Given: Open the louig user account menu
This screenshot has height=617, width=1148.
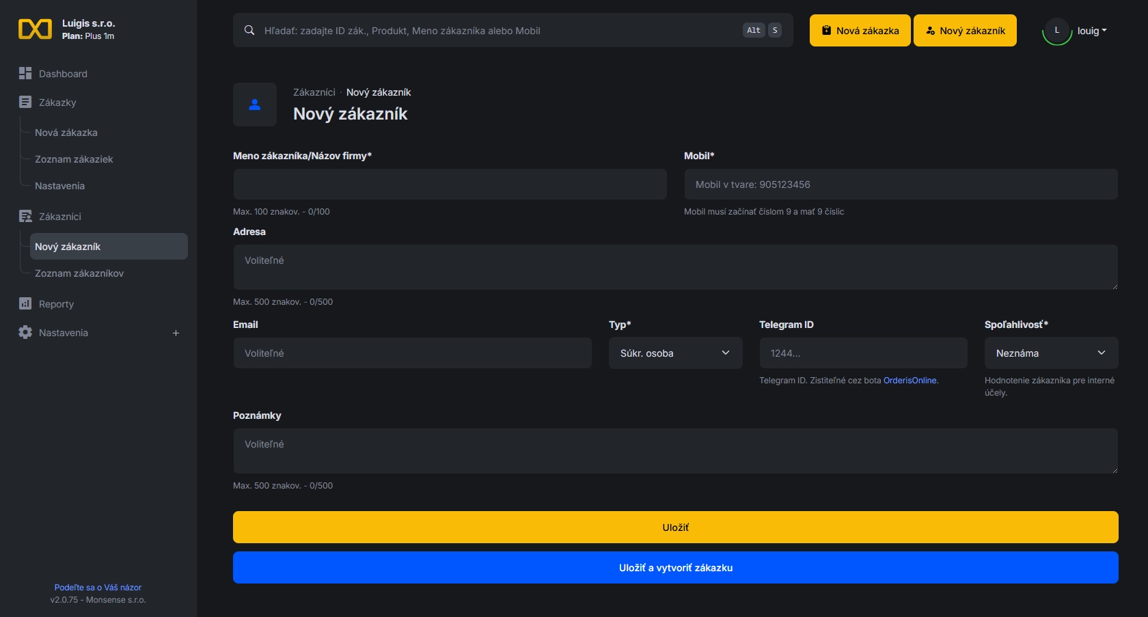Looking at the screenshot, I should pos(1091,31).
